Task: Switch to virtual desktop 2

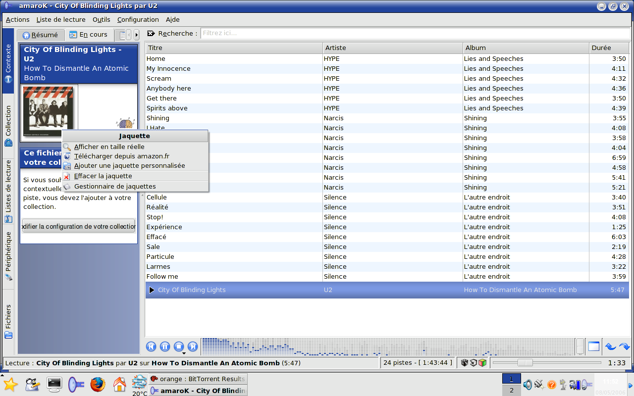Action: (512, 390)
